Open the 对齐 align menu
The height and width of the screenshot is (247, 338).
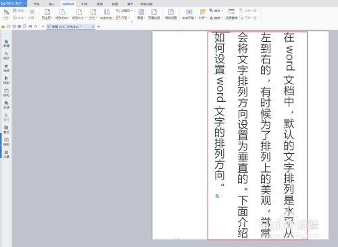(203, 14)
